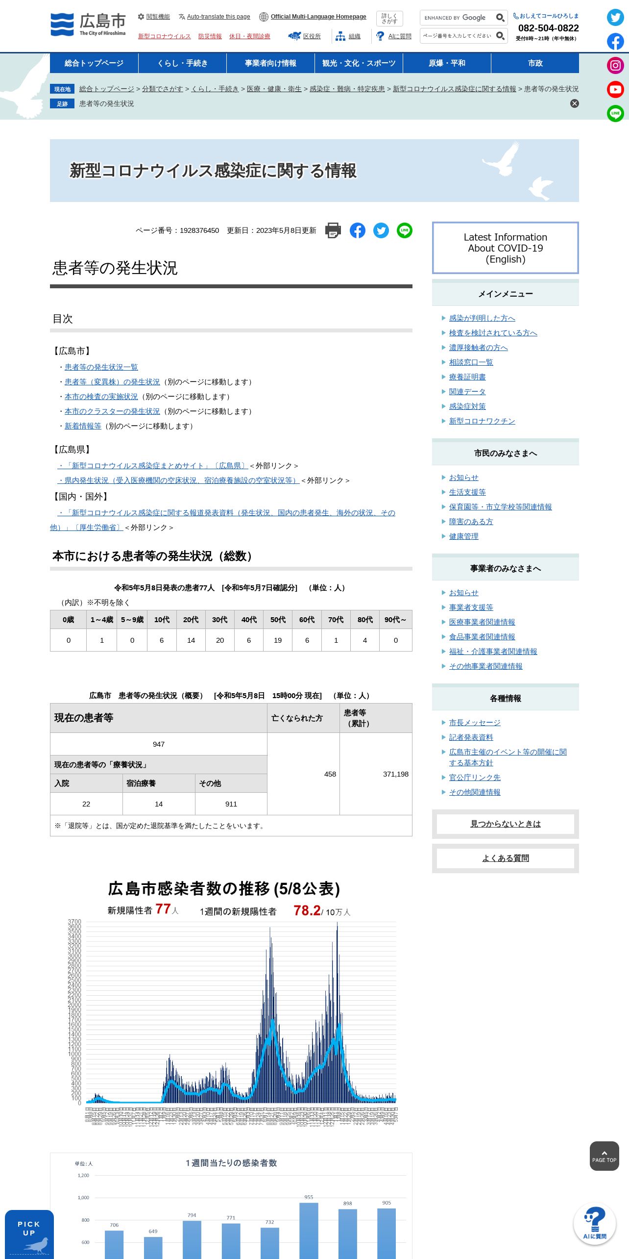629x1259 pixels.
Task: Open 官公庁リンク先 sidebar link
Action: (x=475, y=778)
